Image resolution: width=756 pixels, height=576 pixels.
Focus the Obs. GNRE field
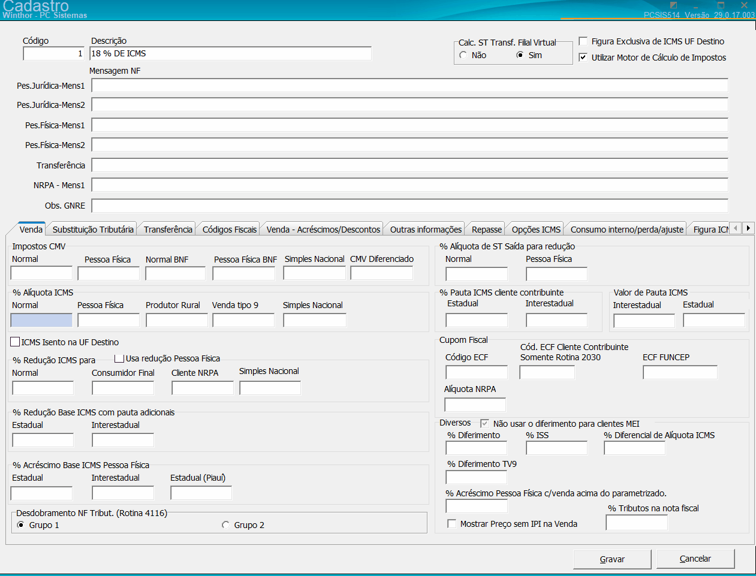(x=409, y=206)
